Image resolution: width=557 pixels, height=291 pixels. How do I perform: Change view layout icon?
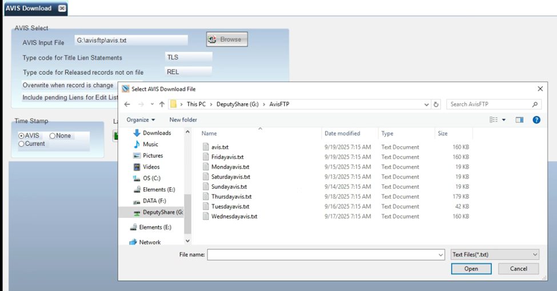(x=494, y=120)
